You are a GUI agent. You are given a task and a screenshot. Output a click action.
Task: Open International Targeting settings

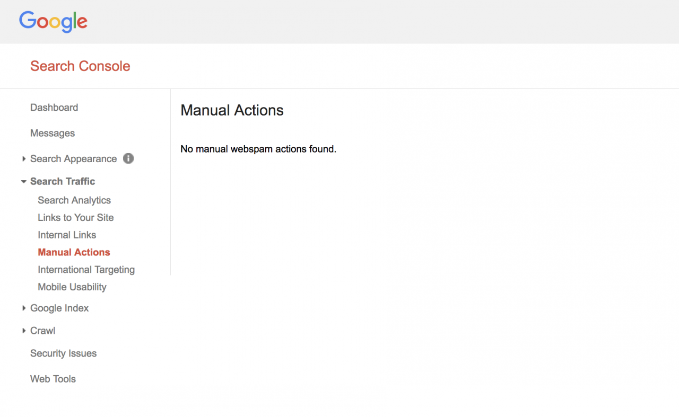86,270
